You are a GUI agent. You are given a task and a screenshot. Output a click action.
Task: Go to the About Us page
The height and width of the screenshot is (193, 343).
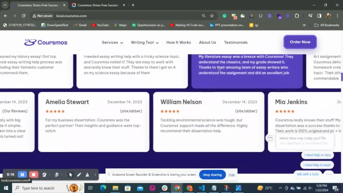click(x=208, y=43)
